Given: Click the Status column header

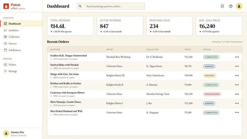Looking at the screenshot, I should pyautogui.click(x=207, y=49).
